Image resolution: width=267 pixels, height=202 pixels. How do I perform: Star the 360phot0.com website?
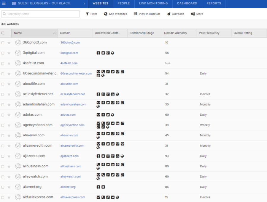pyautogui.click(x=9, y=43)
